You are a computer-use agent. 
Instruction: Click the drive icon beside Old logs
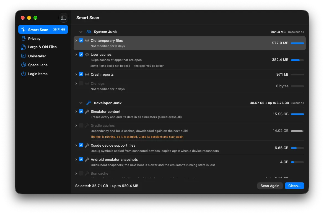(x=87, y=83)
